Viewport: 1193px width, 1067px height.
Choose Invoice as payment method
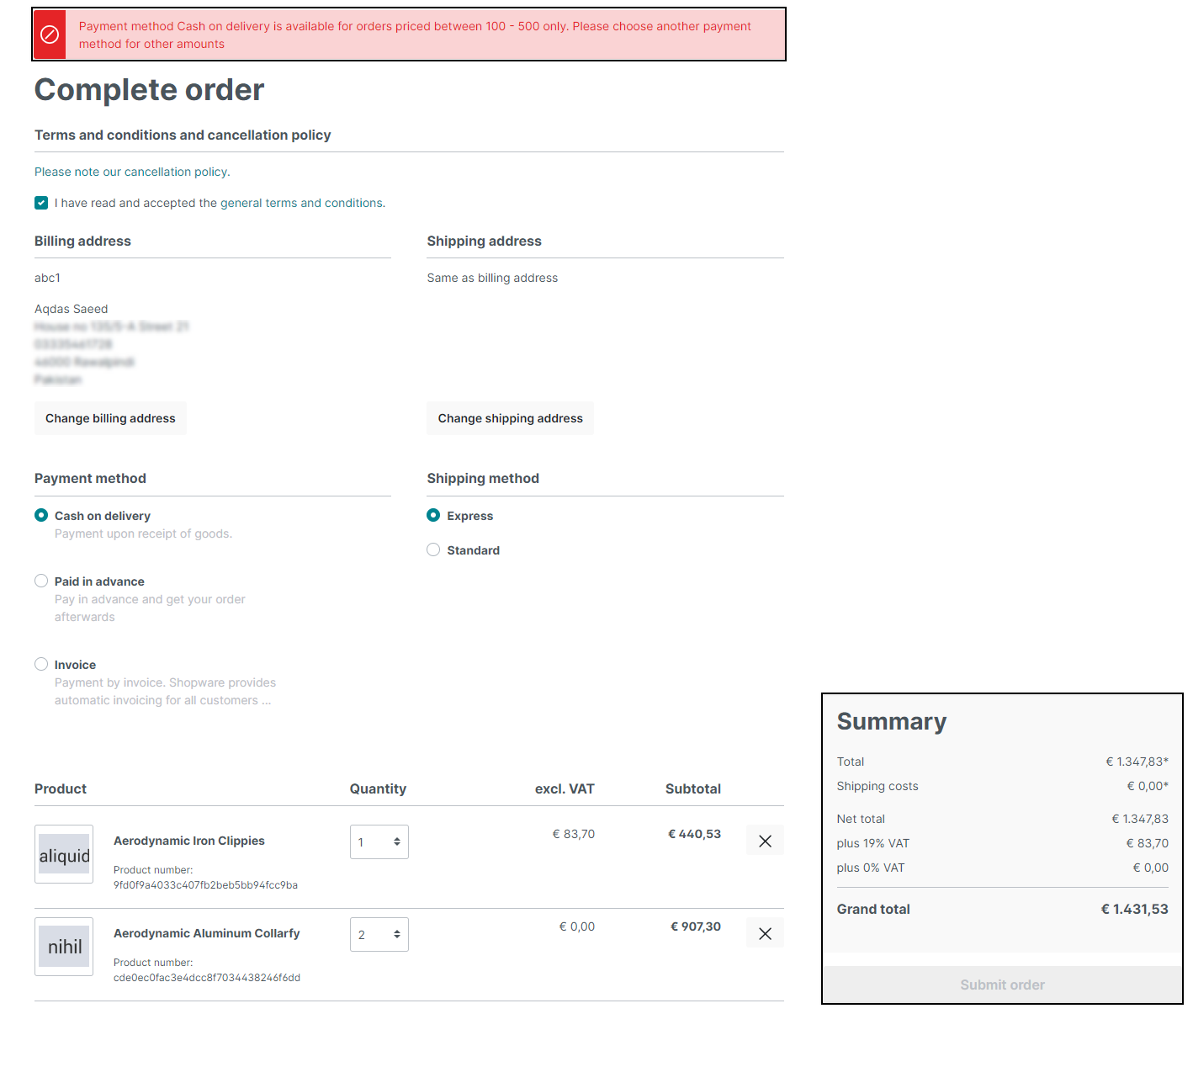[41, 664]
